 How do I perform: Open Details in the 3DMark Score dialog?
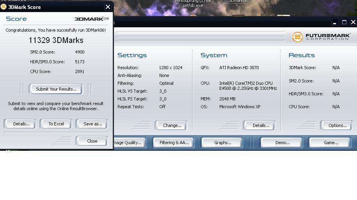21,124
